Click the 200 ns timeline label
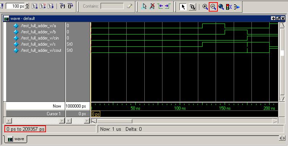The image size is (288, 146). pos(269,108)
